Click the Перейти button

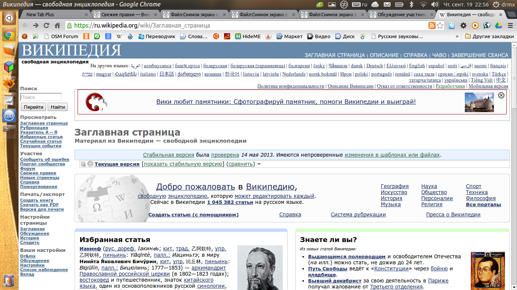click(33, 107)
